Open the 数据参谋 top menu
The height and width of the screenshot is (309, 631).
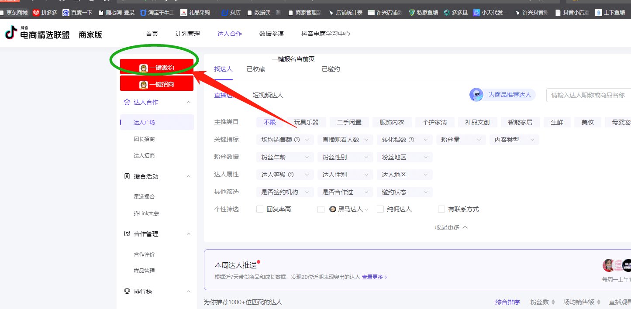click(272, 34)
